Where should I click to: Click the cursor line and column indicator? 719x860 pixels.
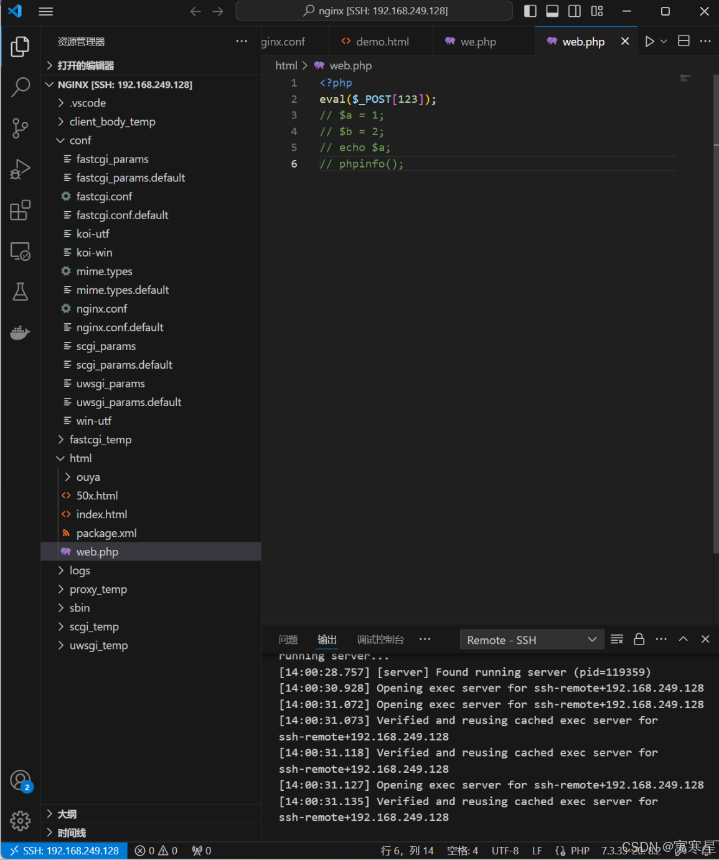pos(407,851)
